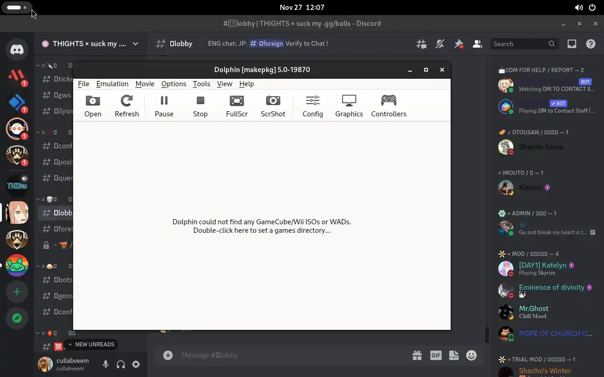Open the Emulation menu
This screenshot has height=377, width=604.
112,83
